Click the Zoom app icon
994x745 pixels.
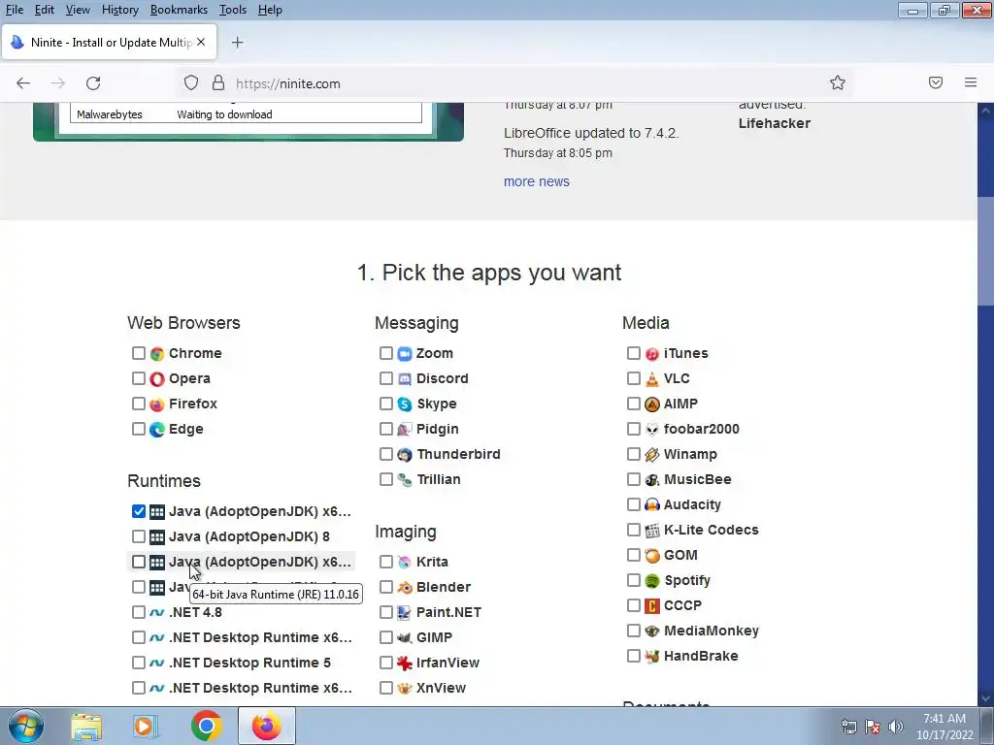405,353
